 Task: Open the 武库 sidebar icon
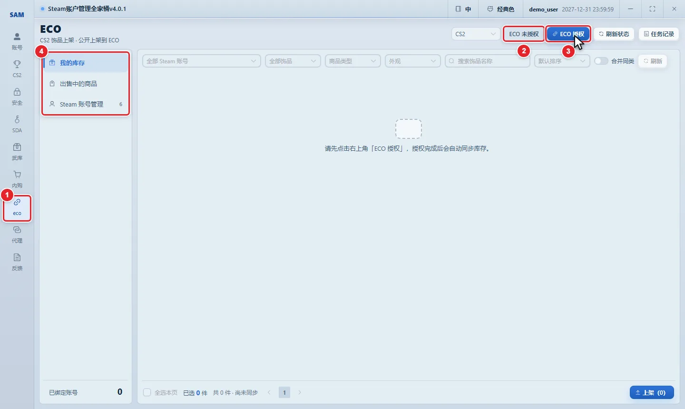[x=17, y=152]
